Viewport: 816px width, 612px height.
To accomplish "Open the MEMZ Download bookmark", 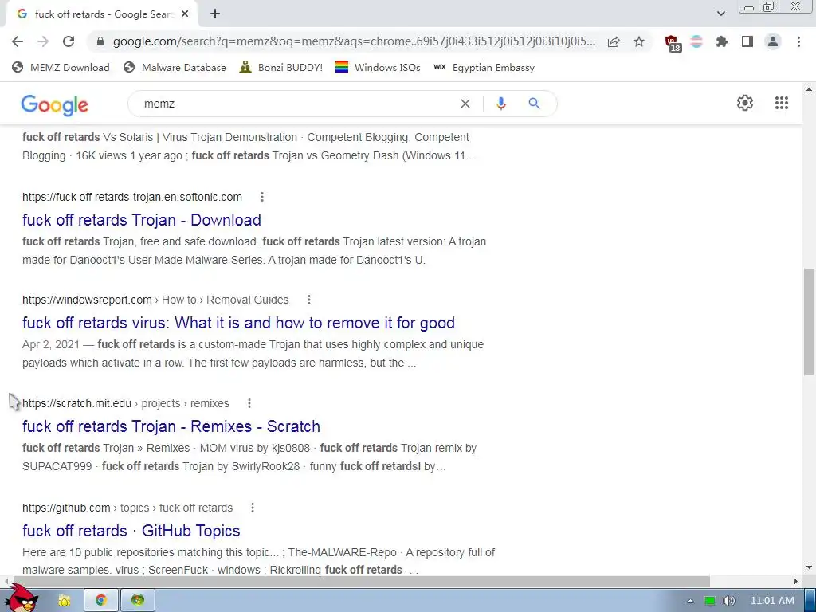I will pyautogui.click(x=61, y=68).
